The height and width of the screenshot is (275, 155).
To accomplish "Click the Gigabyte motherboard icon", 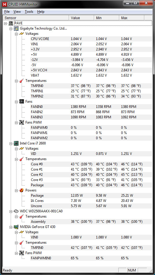I will click(16, 28).
